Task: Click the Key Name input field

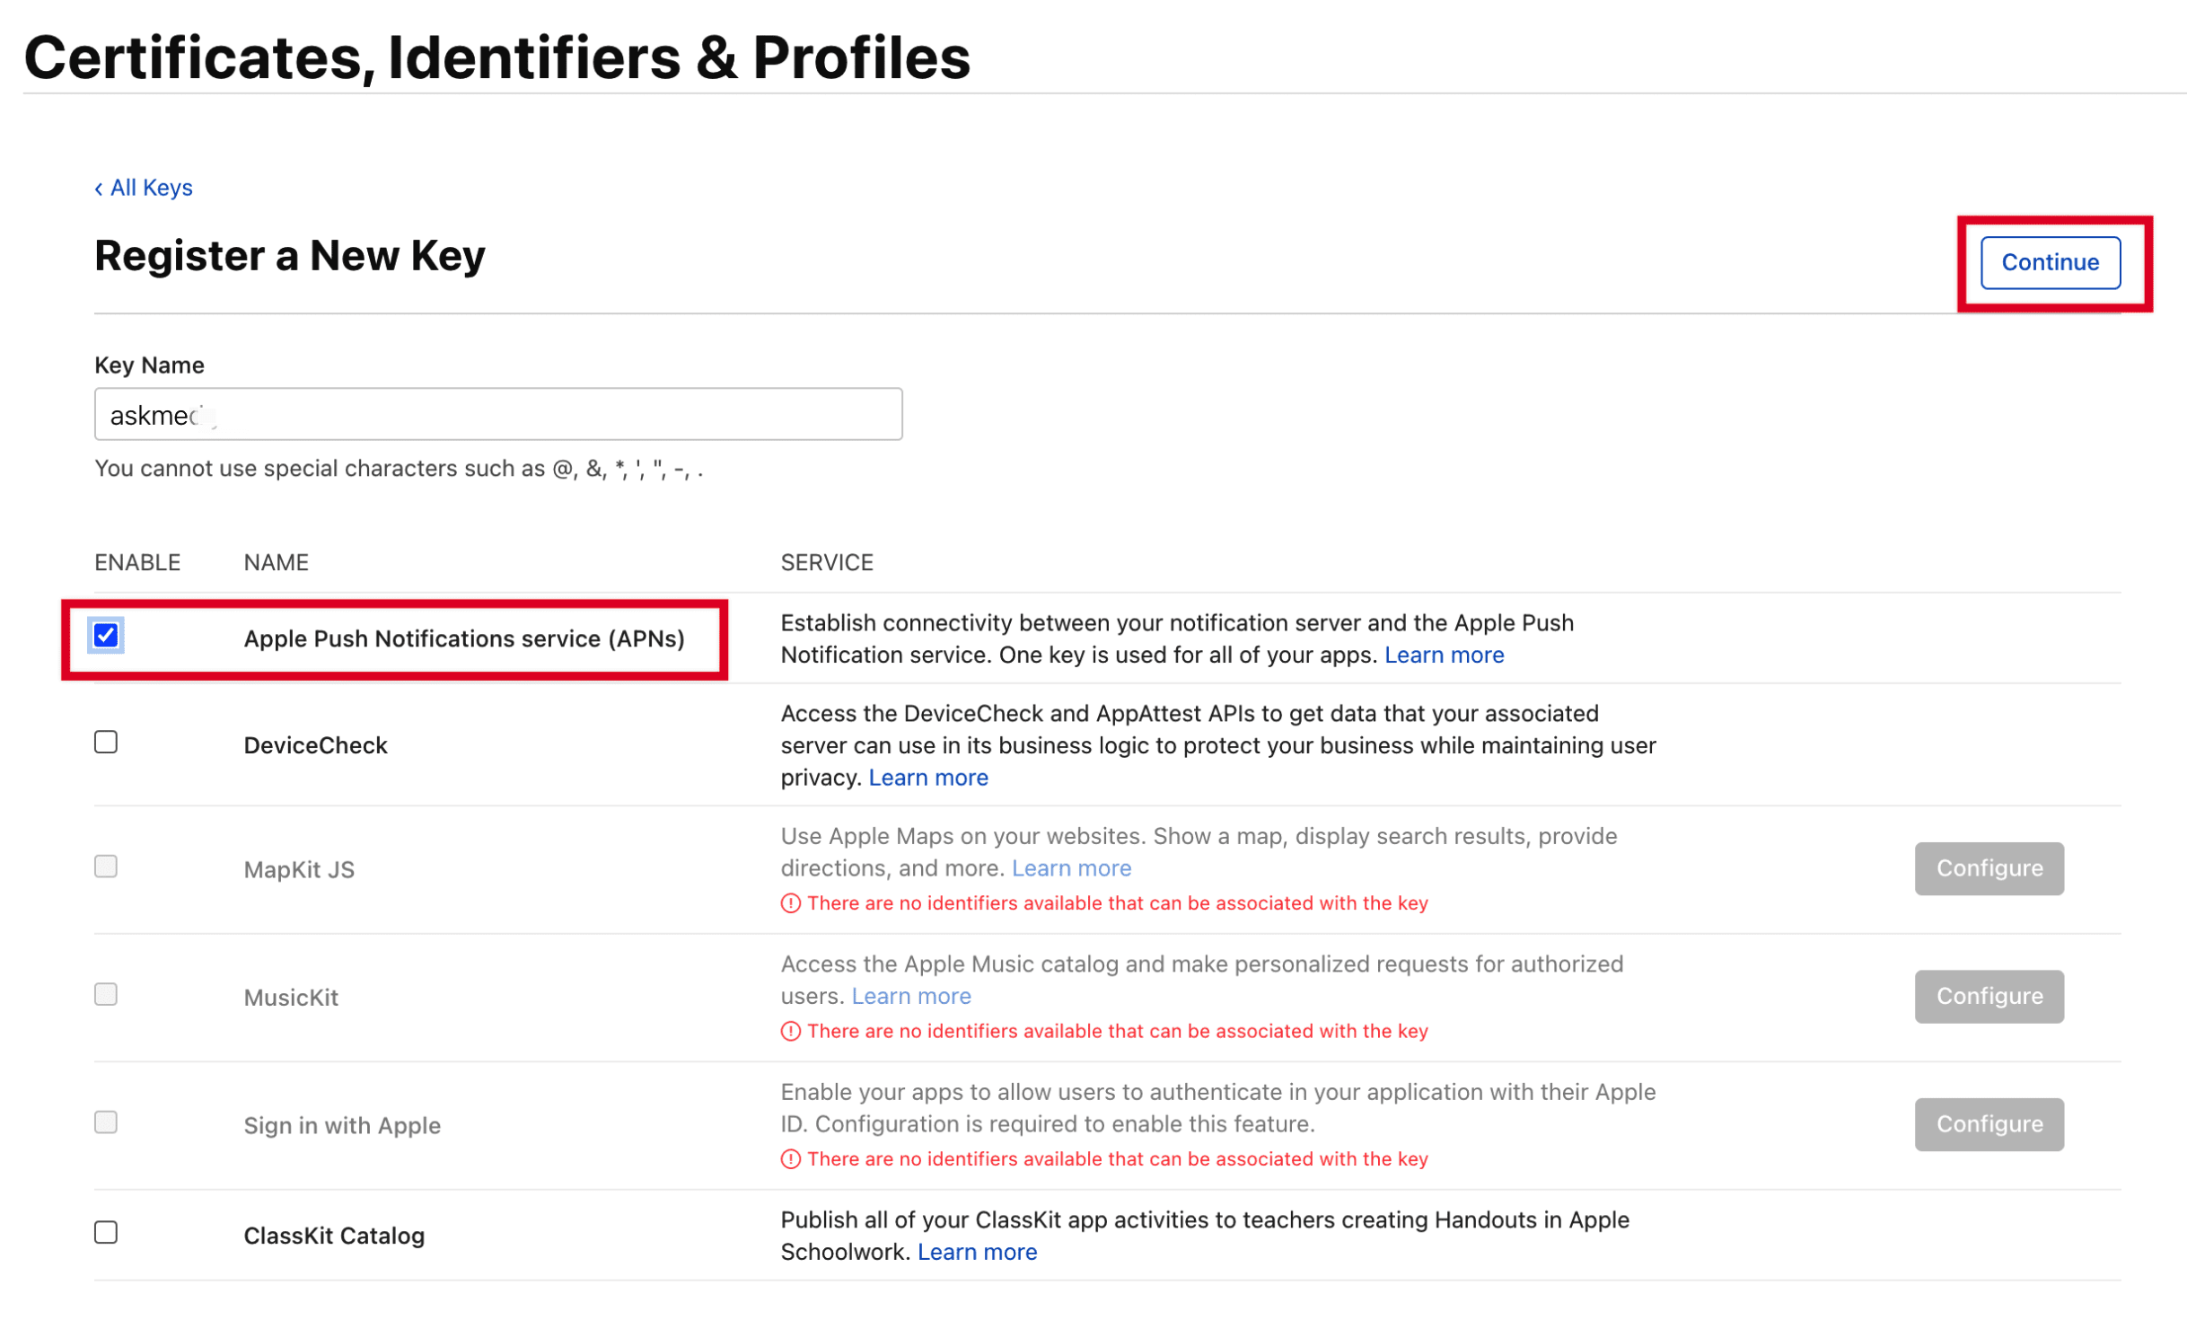Action: click(x=498, y=414)
